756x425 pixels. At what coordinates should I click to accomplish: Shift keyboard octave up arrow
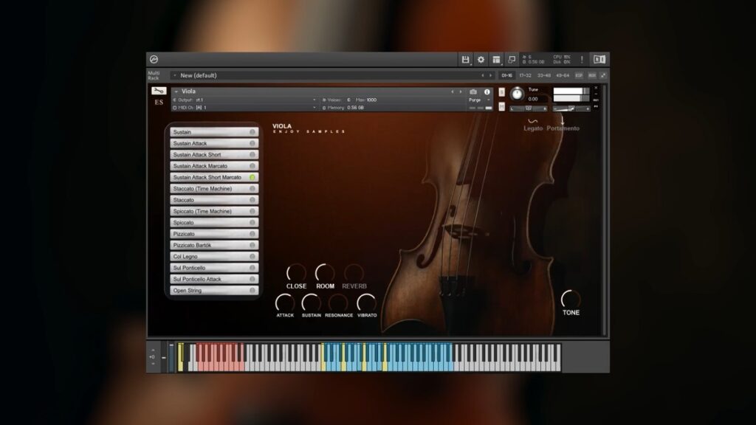pyautogui.click(x=154, y=350)
